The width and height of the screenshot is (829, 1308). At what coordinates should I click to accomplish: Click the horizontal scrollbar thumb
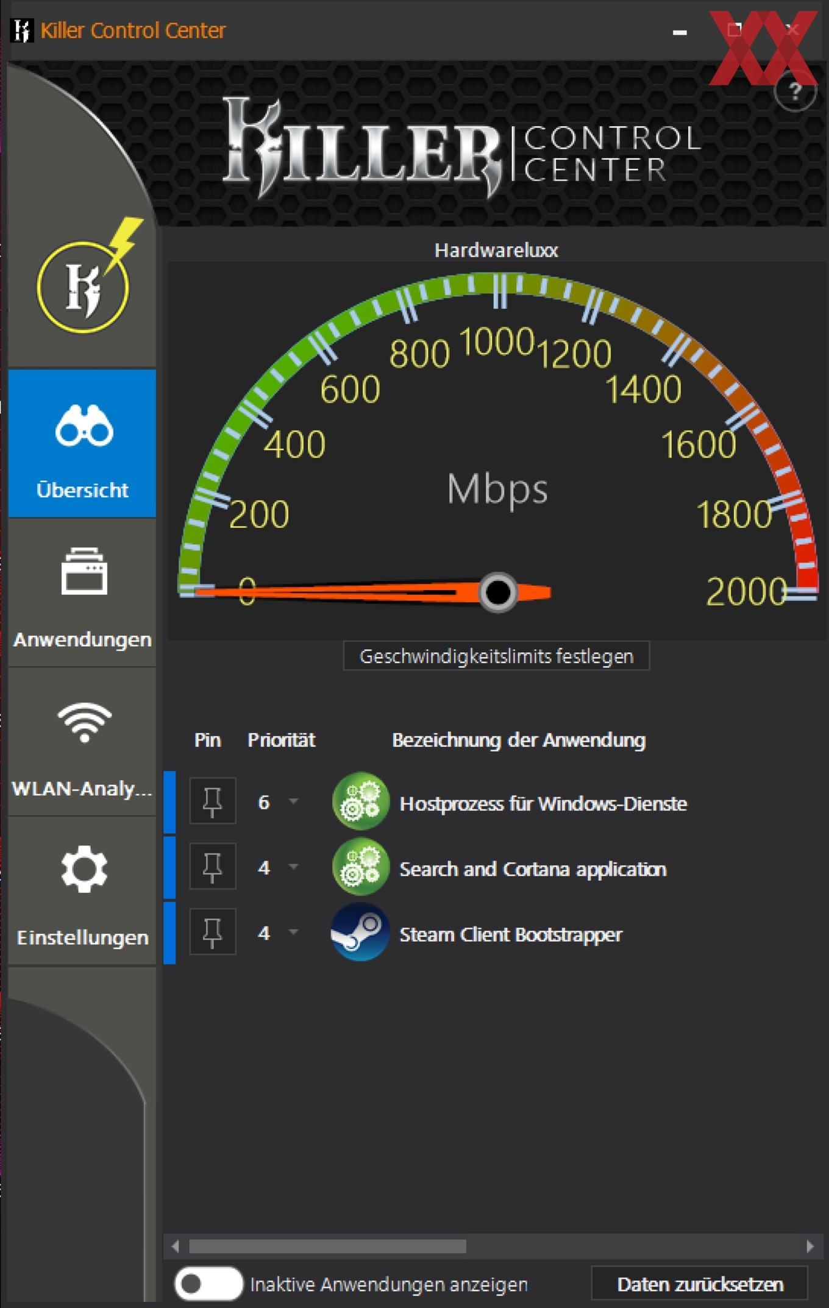[x=327, y=1246]
